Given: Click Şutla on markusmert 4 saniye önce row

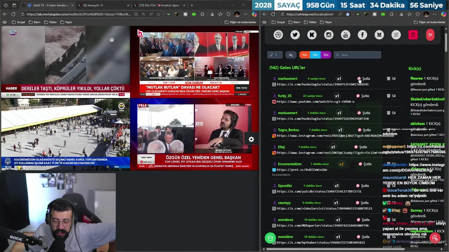Looking at the screenshot, I should (x=364, y=79).
